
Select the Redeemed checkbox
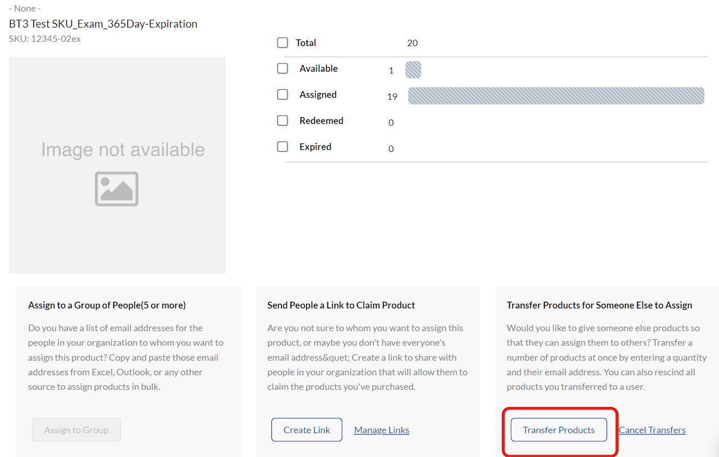click(283, 121)
